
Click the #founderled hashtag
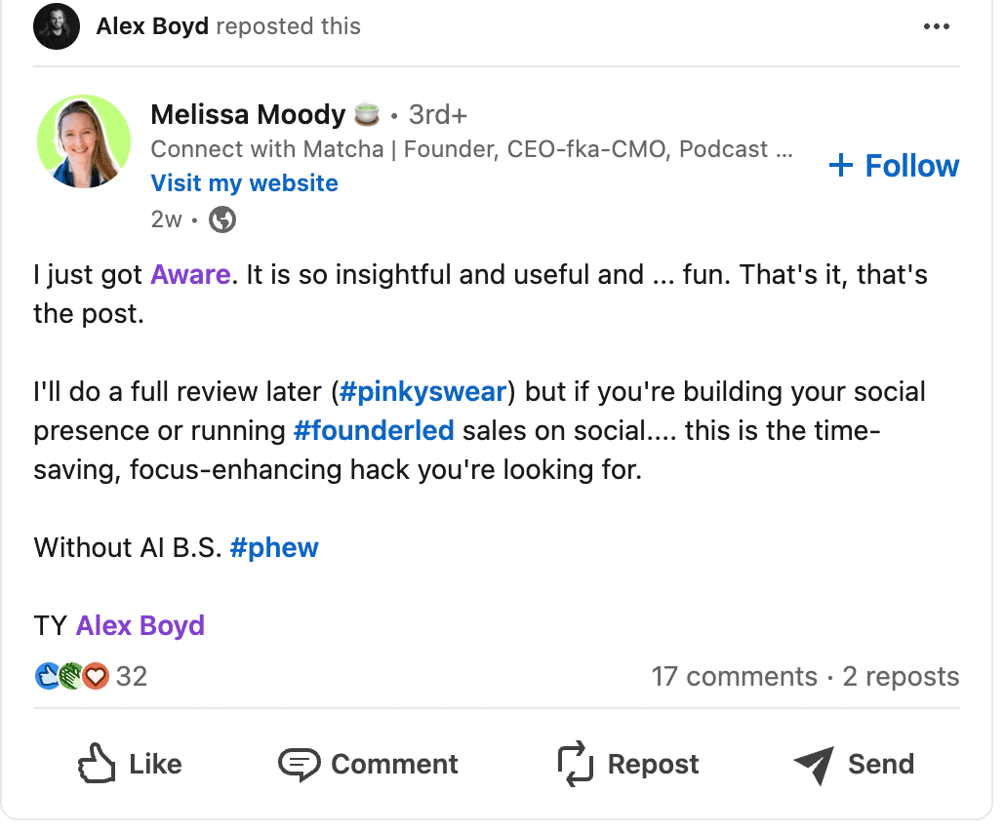374,430
